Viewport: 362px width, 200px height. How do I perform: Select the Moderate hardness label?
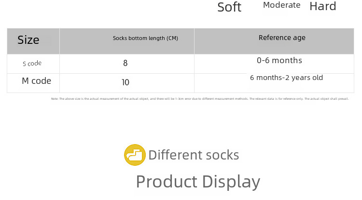pyautogui.click(x=281, y=5)
